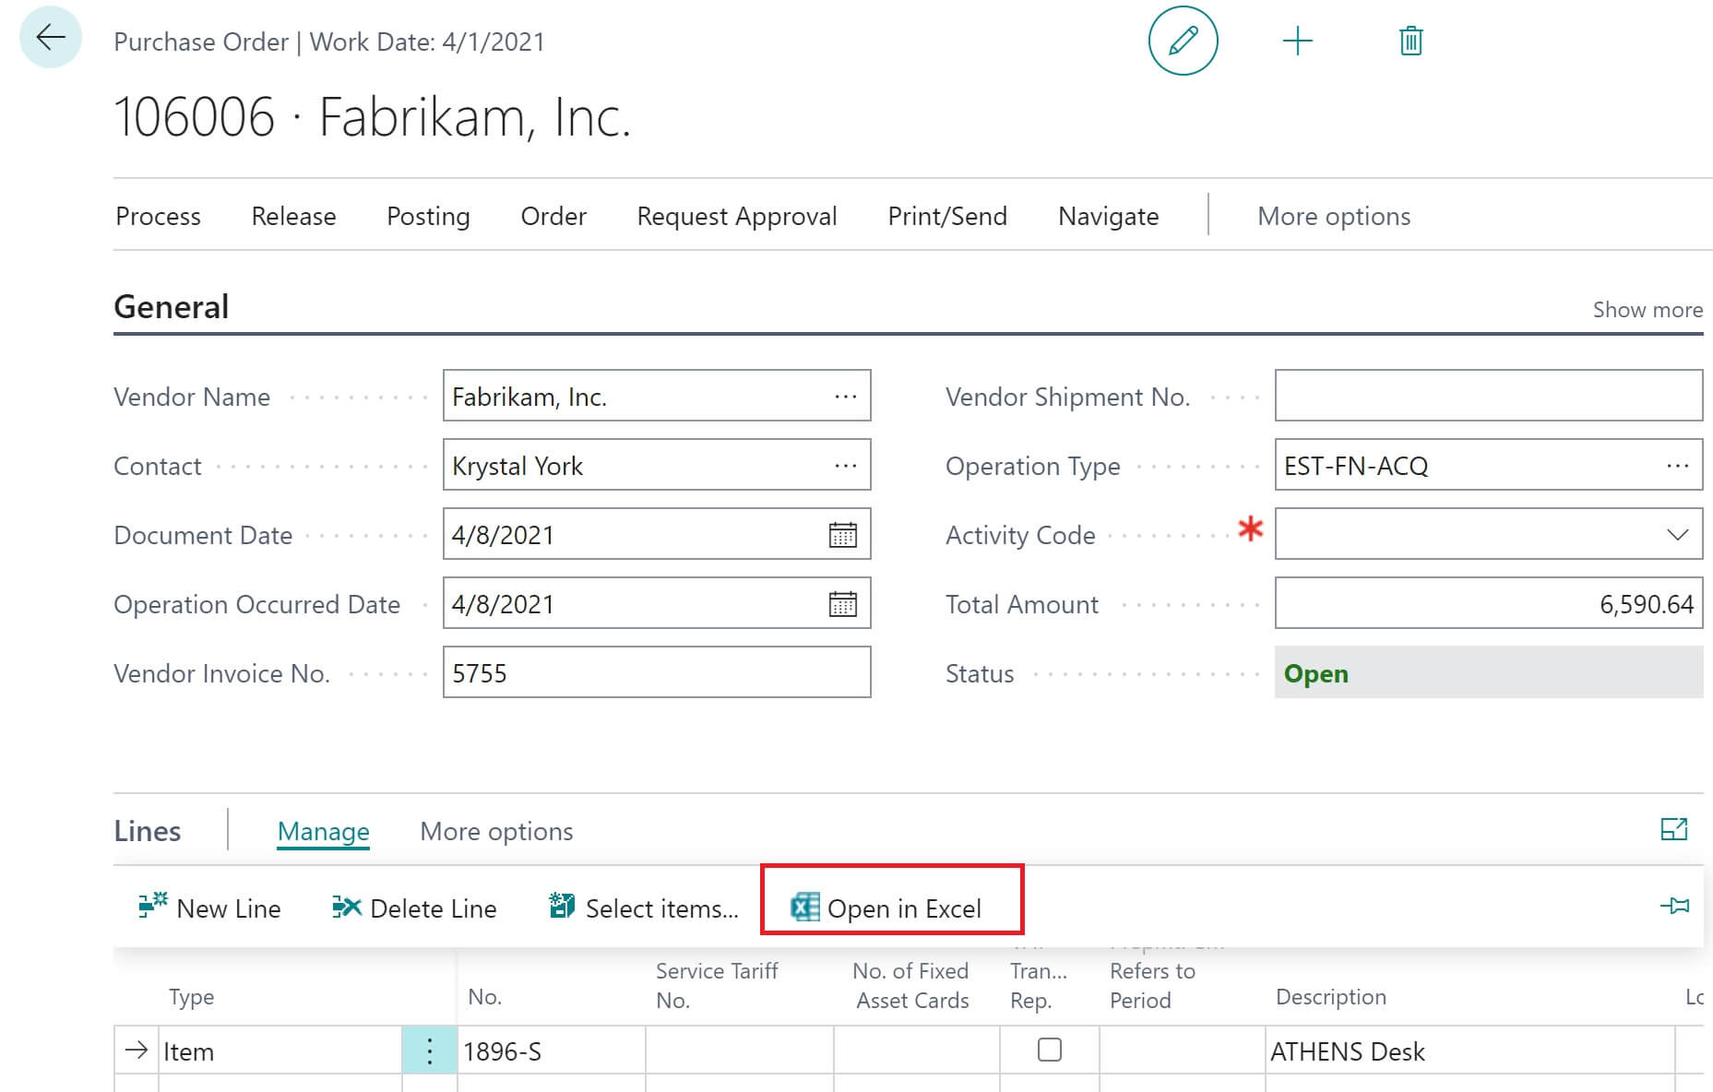Image resolution: width=1713 pixels, height=1092 pixels.
Task: Click Refers to Period column header
Action: 1152,985
